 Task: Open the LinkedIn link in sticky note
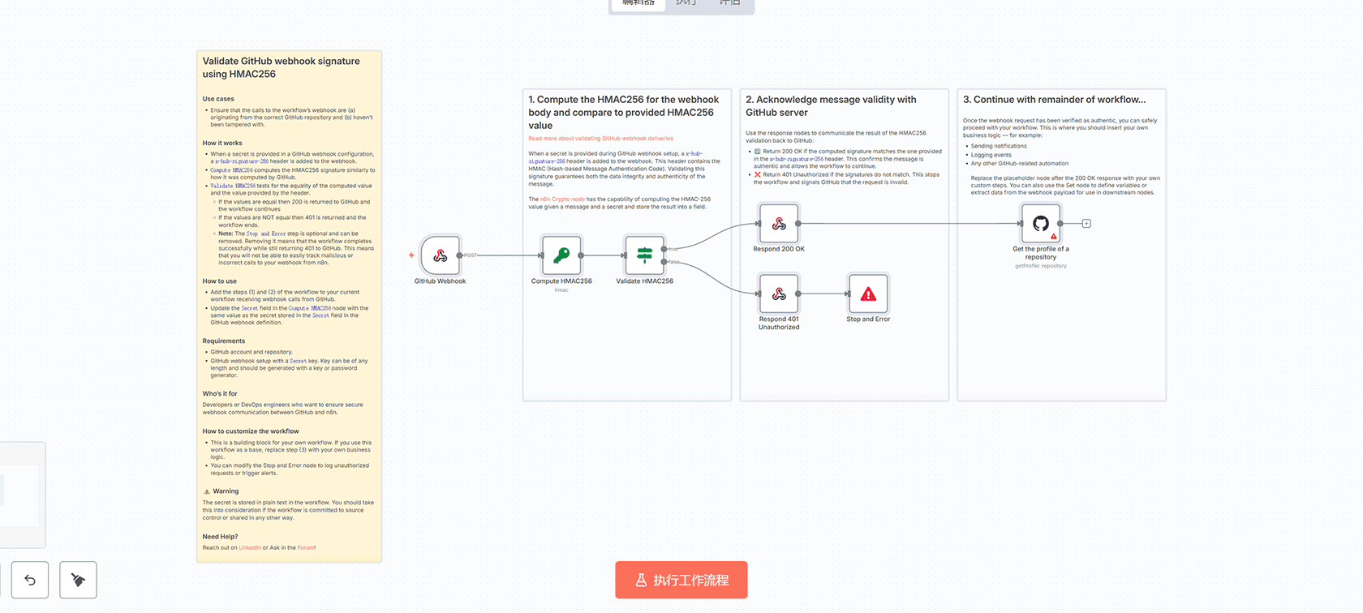250,548
